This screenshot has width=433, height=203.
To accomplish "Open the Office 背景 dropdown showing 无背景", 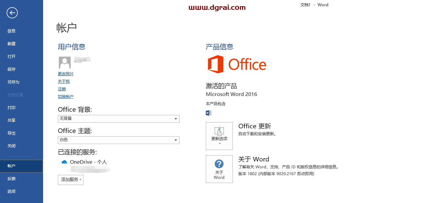I will pos(119,119).
